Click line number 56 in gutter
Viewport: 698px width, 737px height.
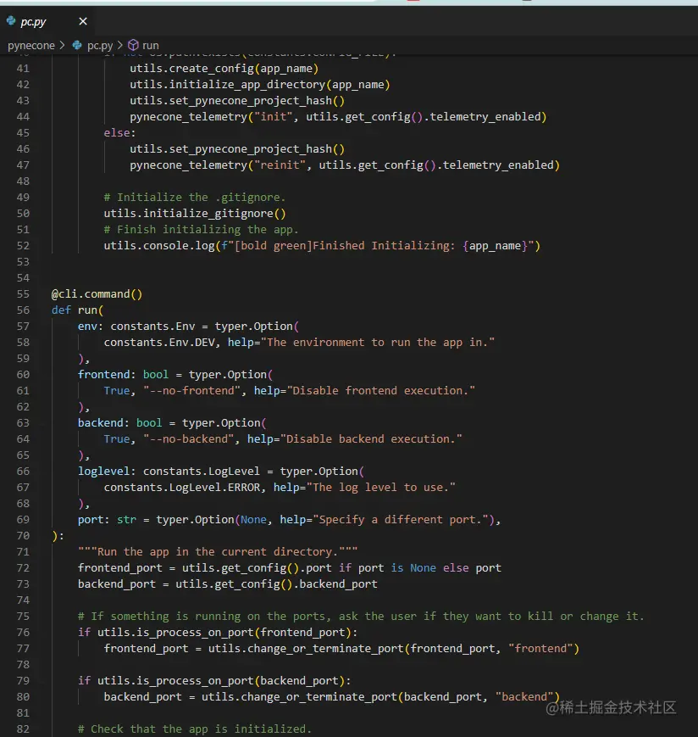point(23,310)
